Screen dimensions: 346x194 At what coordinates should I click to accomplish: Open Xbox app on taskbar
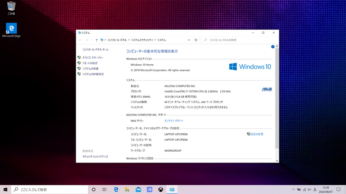tap(160, 189)
